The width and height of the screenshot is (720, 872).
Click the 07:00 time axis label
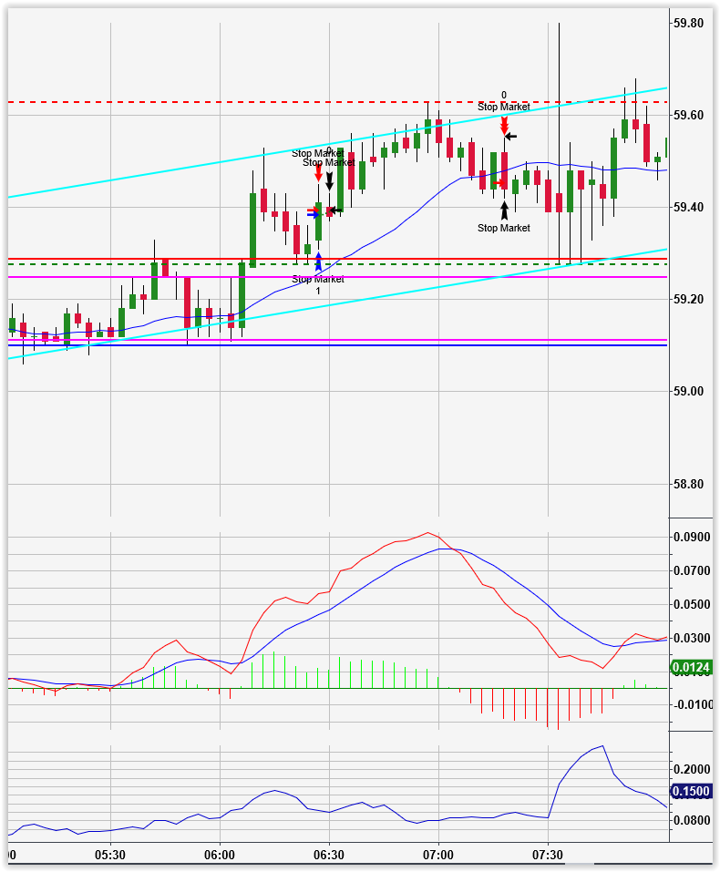click(438, 854)
